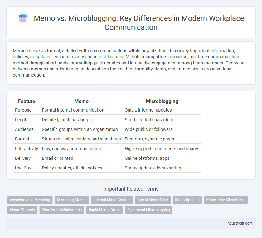
Task: Open the Memo Threads tag
Action: point(22,210)
